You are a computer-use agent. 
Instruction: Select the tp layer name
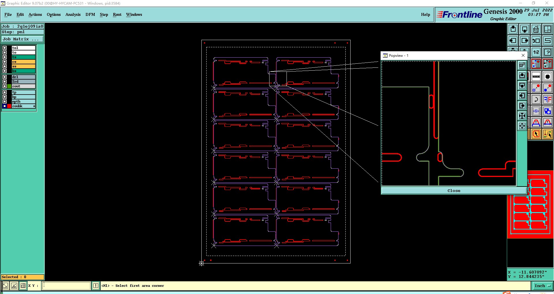coord(23,92)
